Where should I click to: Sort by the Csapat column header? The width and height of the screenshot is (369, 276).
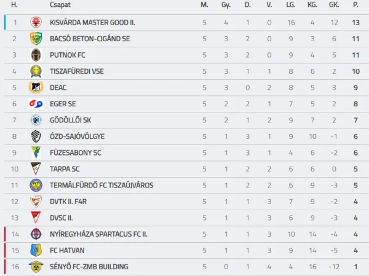click(x=60, y=5)
